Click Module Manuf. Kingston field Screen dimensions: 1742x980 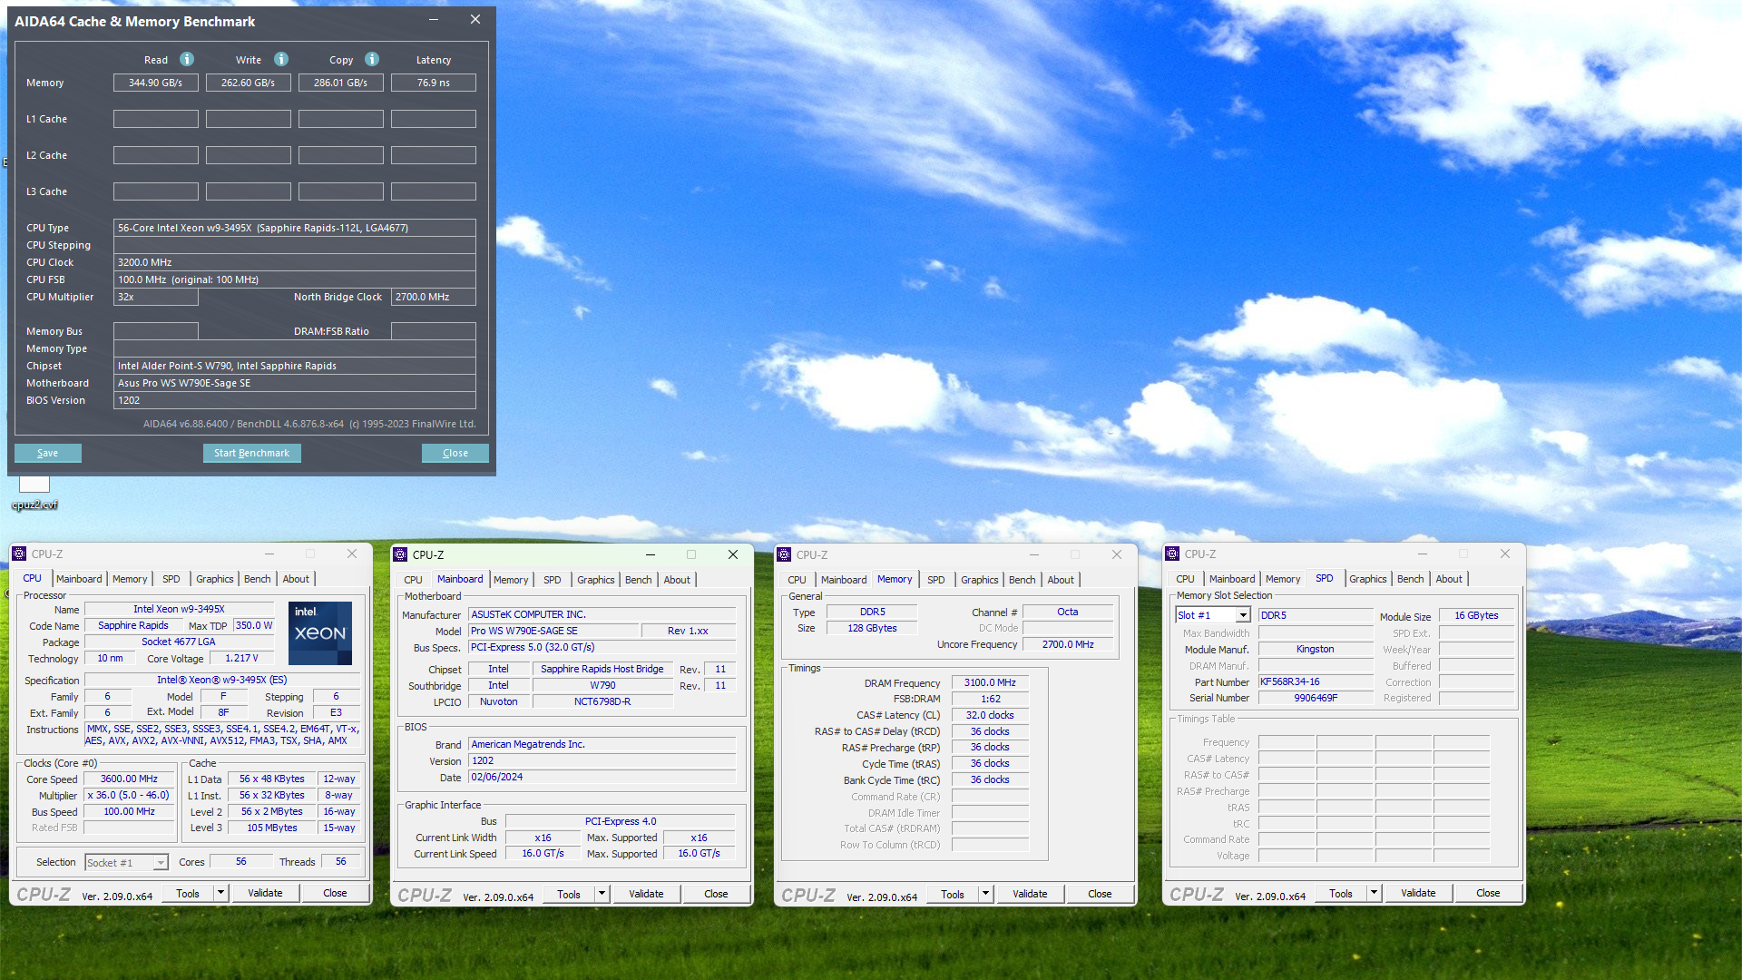click(x=1316, y=650)
